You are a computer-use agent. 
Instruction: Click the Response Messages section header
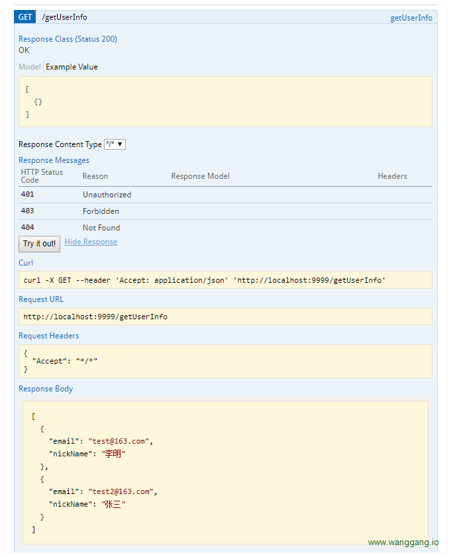coord(54,160)
